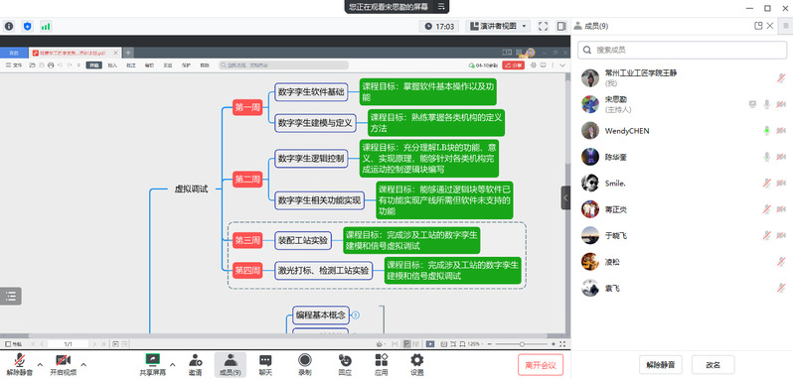The height and width of the screenshot is (379, 793).
Task: Open the top shared-screen options menu
Action: point(441,7)
